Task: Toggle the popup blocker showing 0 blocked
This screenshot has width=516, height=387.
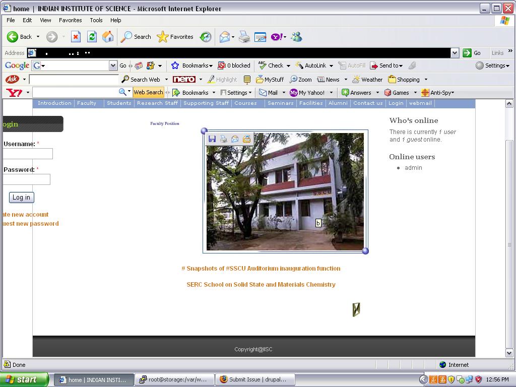Action: (234, 66)
